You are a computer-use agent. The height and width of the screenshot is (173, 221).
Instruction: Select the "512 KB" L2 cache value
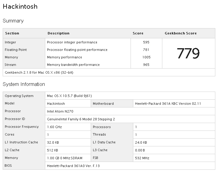[53, 150]
